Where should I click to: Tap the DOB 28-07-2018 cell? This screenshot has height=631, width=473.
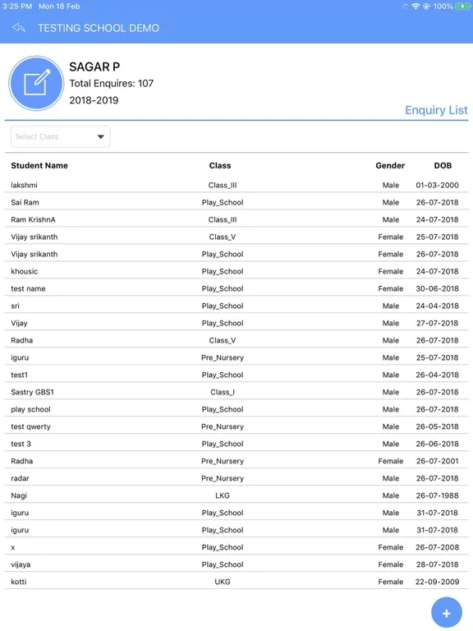point(437,564)
